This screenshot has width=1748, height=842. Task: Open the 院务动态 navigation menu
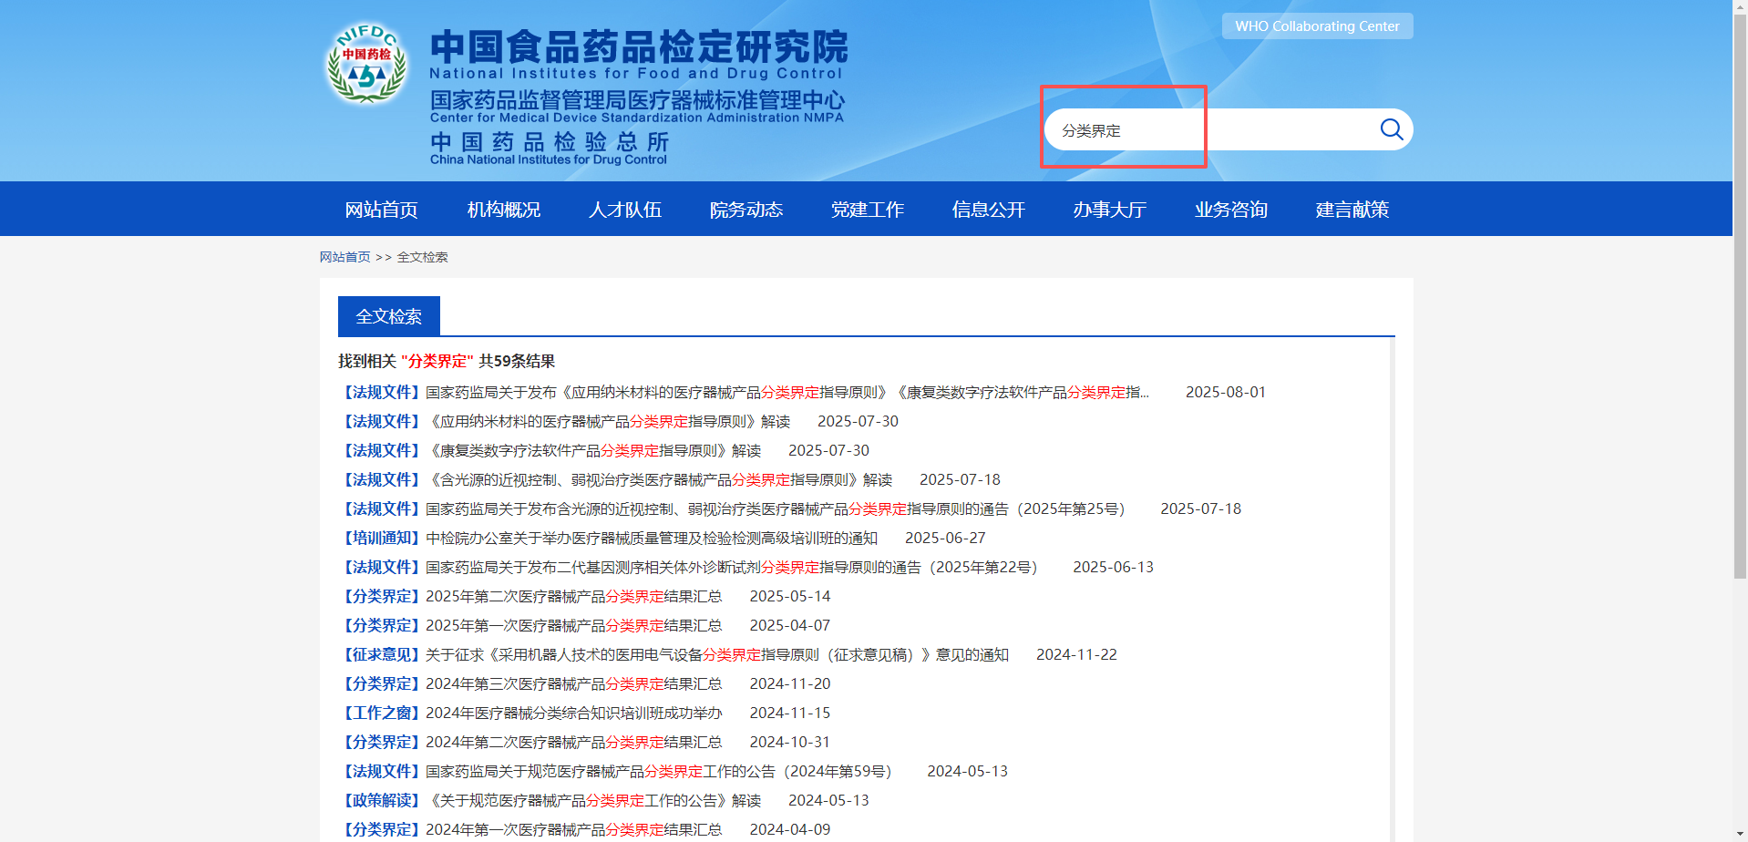tap(745, 210)
